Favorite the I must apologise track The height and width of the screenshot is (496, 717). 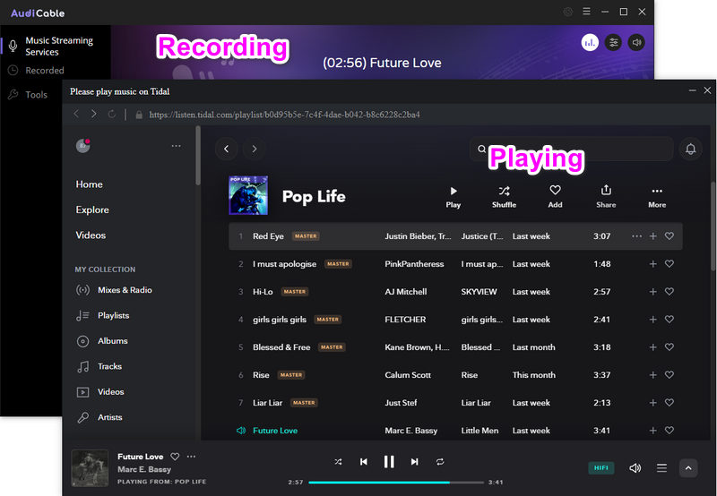[x=669, y=264]
